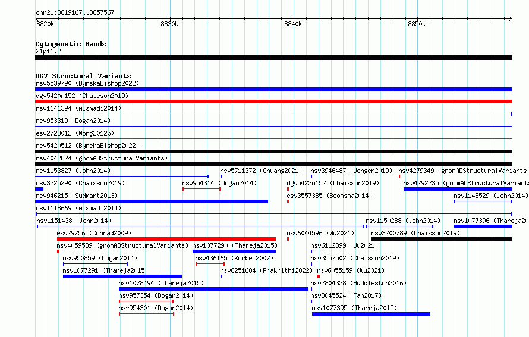Click nsv4059589 (gnomADStructuralVariants) label
Viewport: 529px width, 337px height.
coord(122,245)
